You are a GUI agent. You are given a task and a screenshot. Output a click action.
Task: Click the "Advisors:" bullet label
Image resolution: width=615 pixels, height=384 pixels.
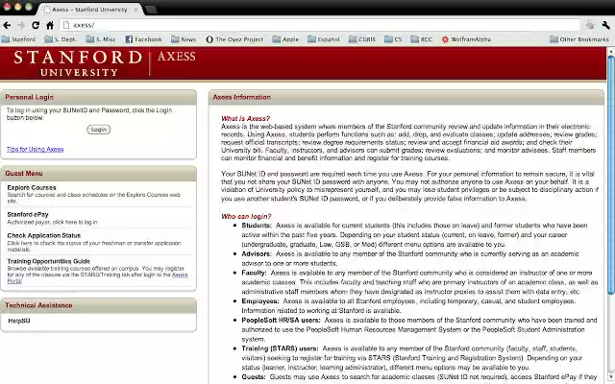(257, 253)
